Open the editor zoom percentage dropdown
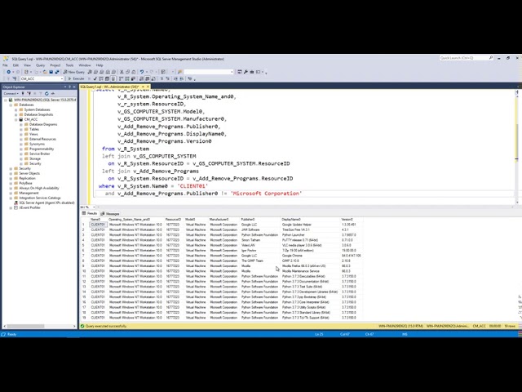522x392 pixels. coord(94,207)
